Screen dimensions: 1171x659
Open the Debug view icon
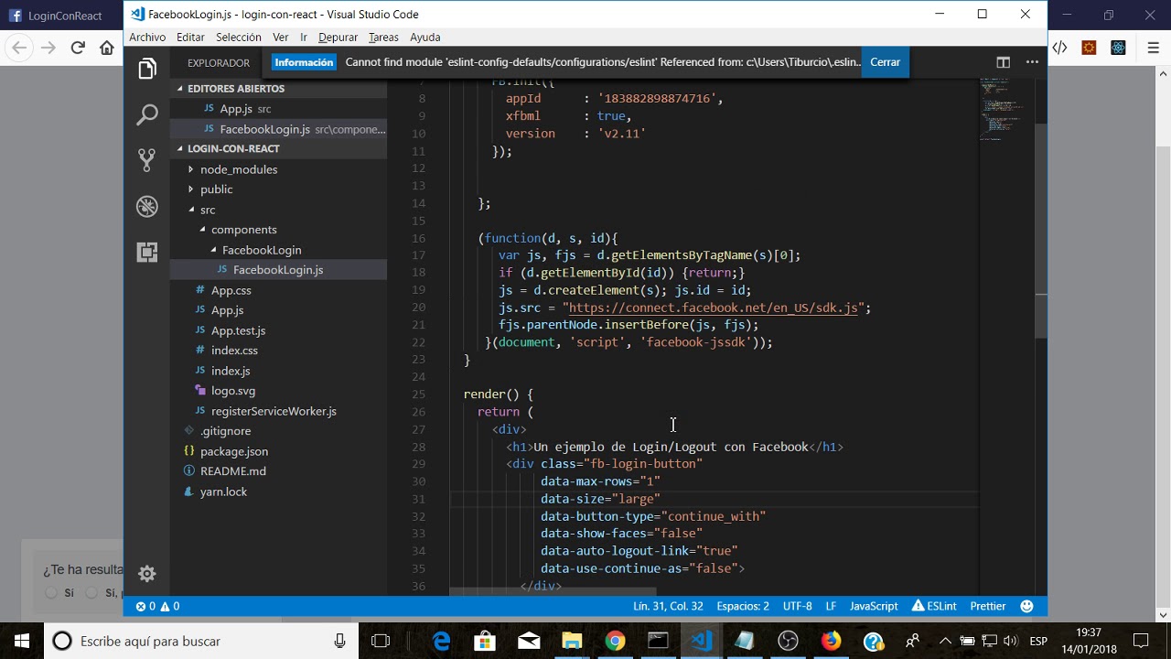[x=147, y=206]
